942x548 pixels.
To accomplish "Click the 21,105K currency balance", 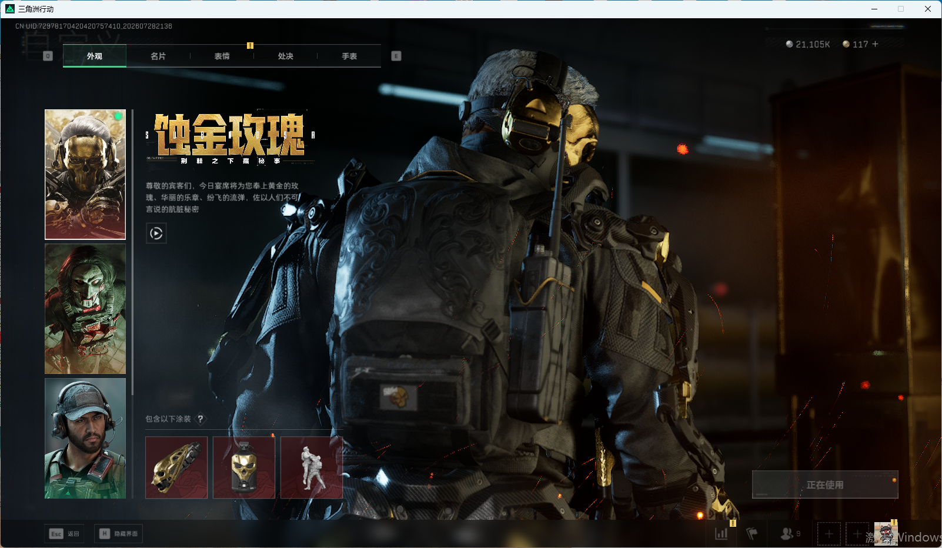I will (x=808, y=44).
